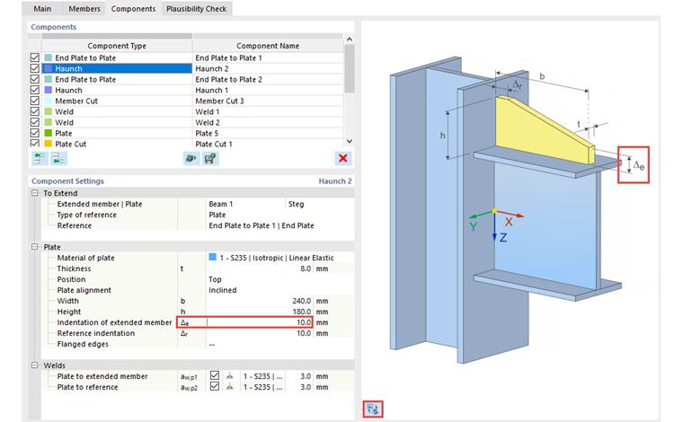
Task: Toggle checkbox for Weld 2 row
Action: tap(35, 122)
